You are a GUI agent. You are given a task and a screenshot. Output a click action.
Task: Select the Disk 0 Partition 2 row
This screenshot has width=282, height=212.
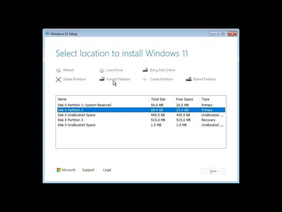[141, 110]
